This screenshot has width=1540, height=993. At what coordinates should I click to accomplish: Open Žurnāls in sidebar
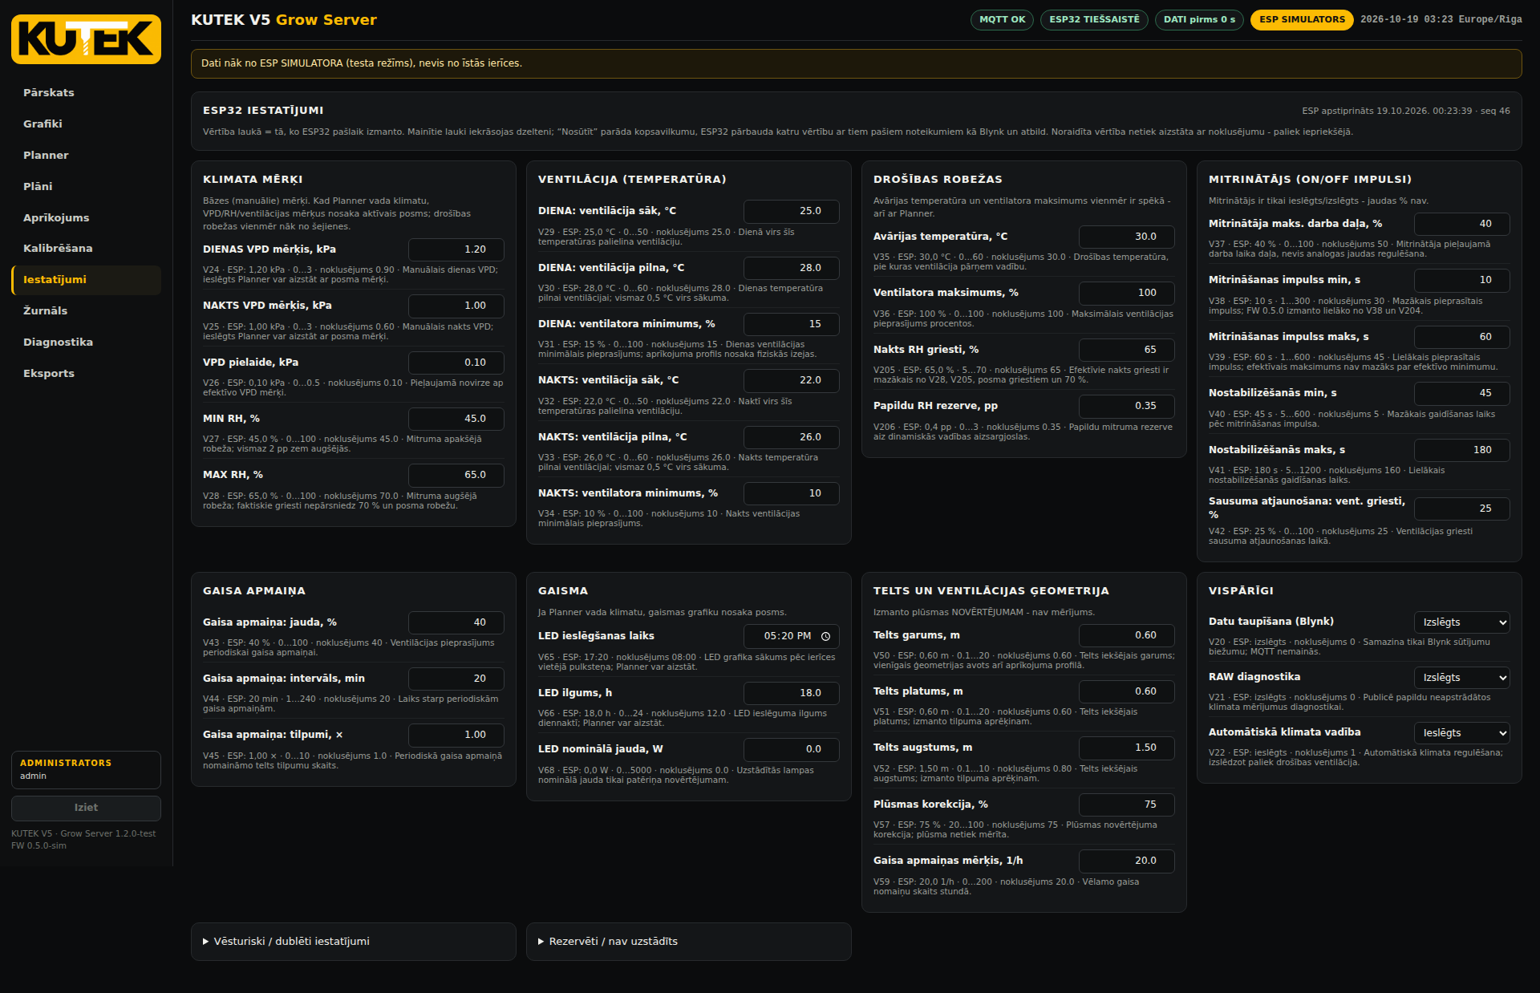[x=86, y=311]
